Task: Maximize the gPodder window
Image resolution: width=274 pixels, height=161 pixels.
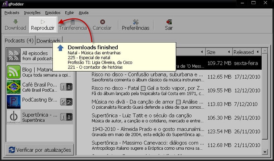Action: click(x=253, y=3)
